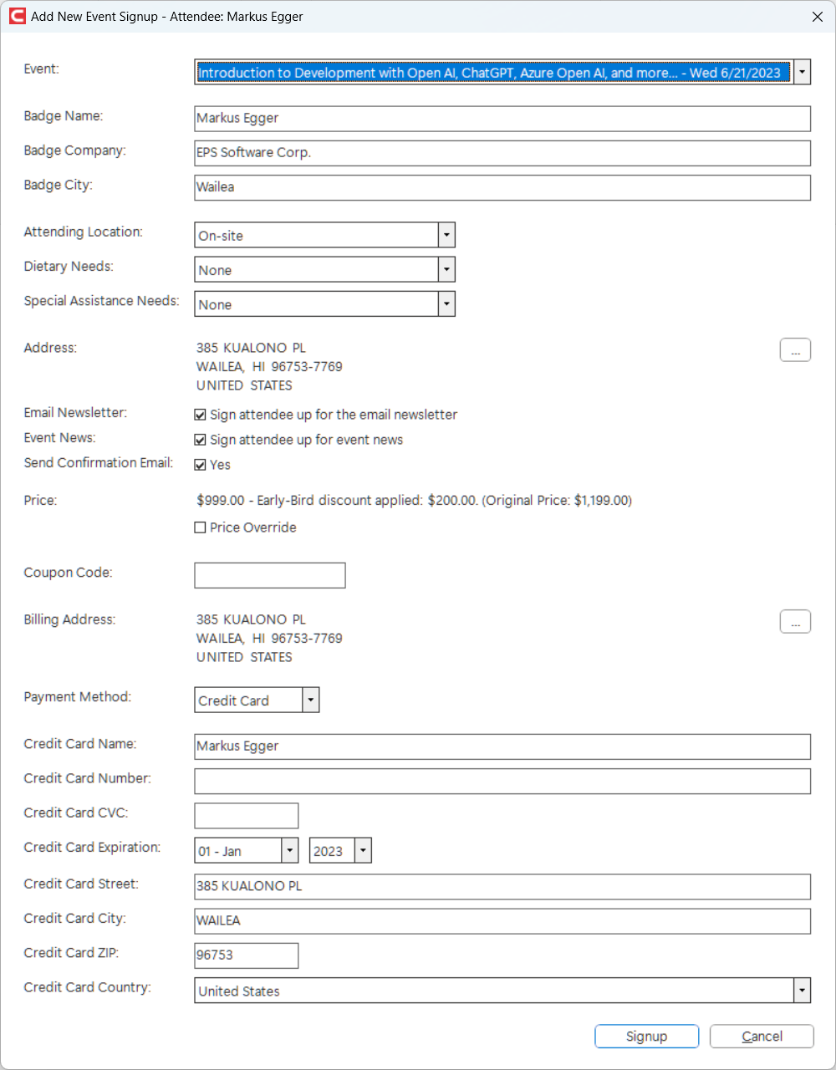Click the Credit Card ZIP field

click(247, 955)
